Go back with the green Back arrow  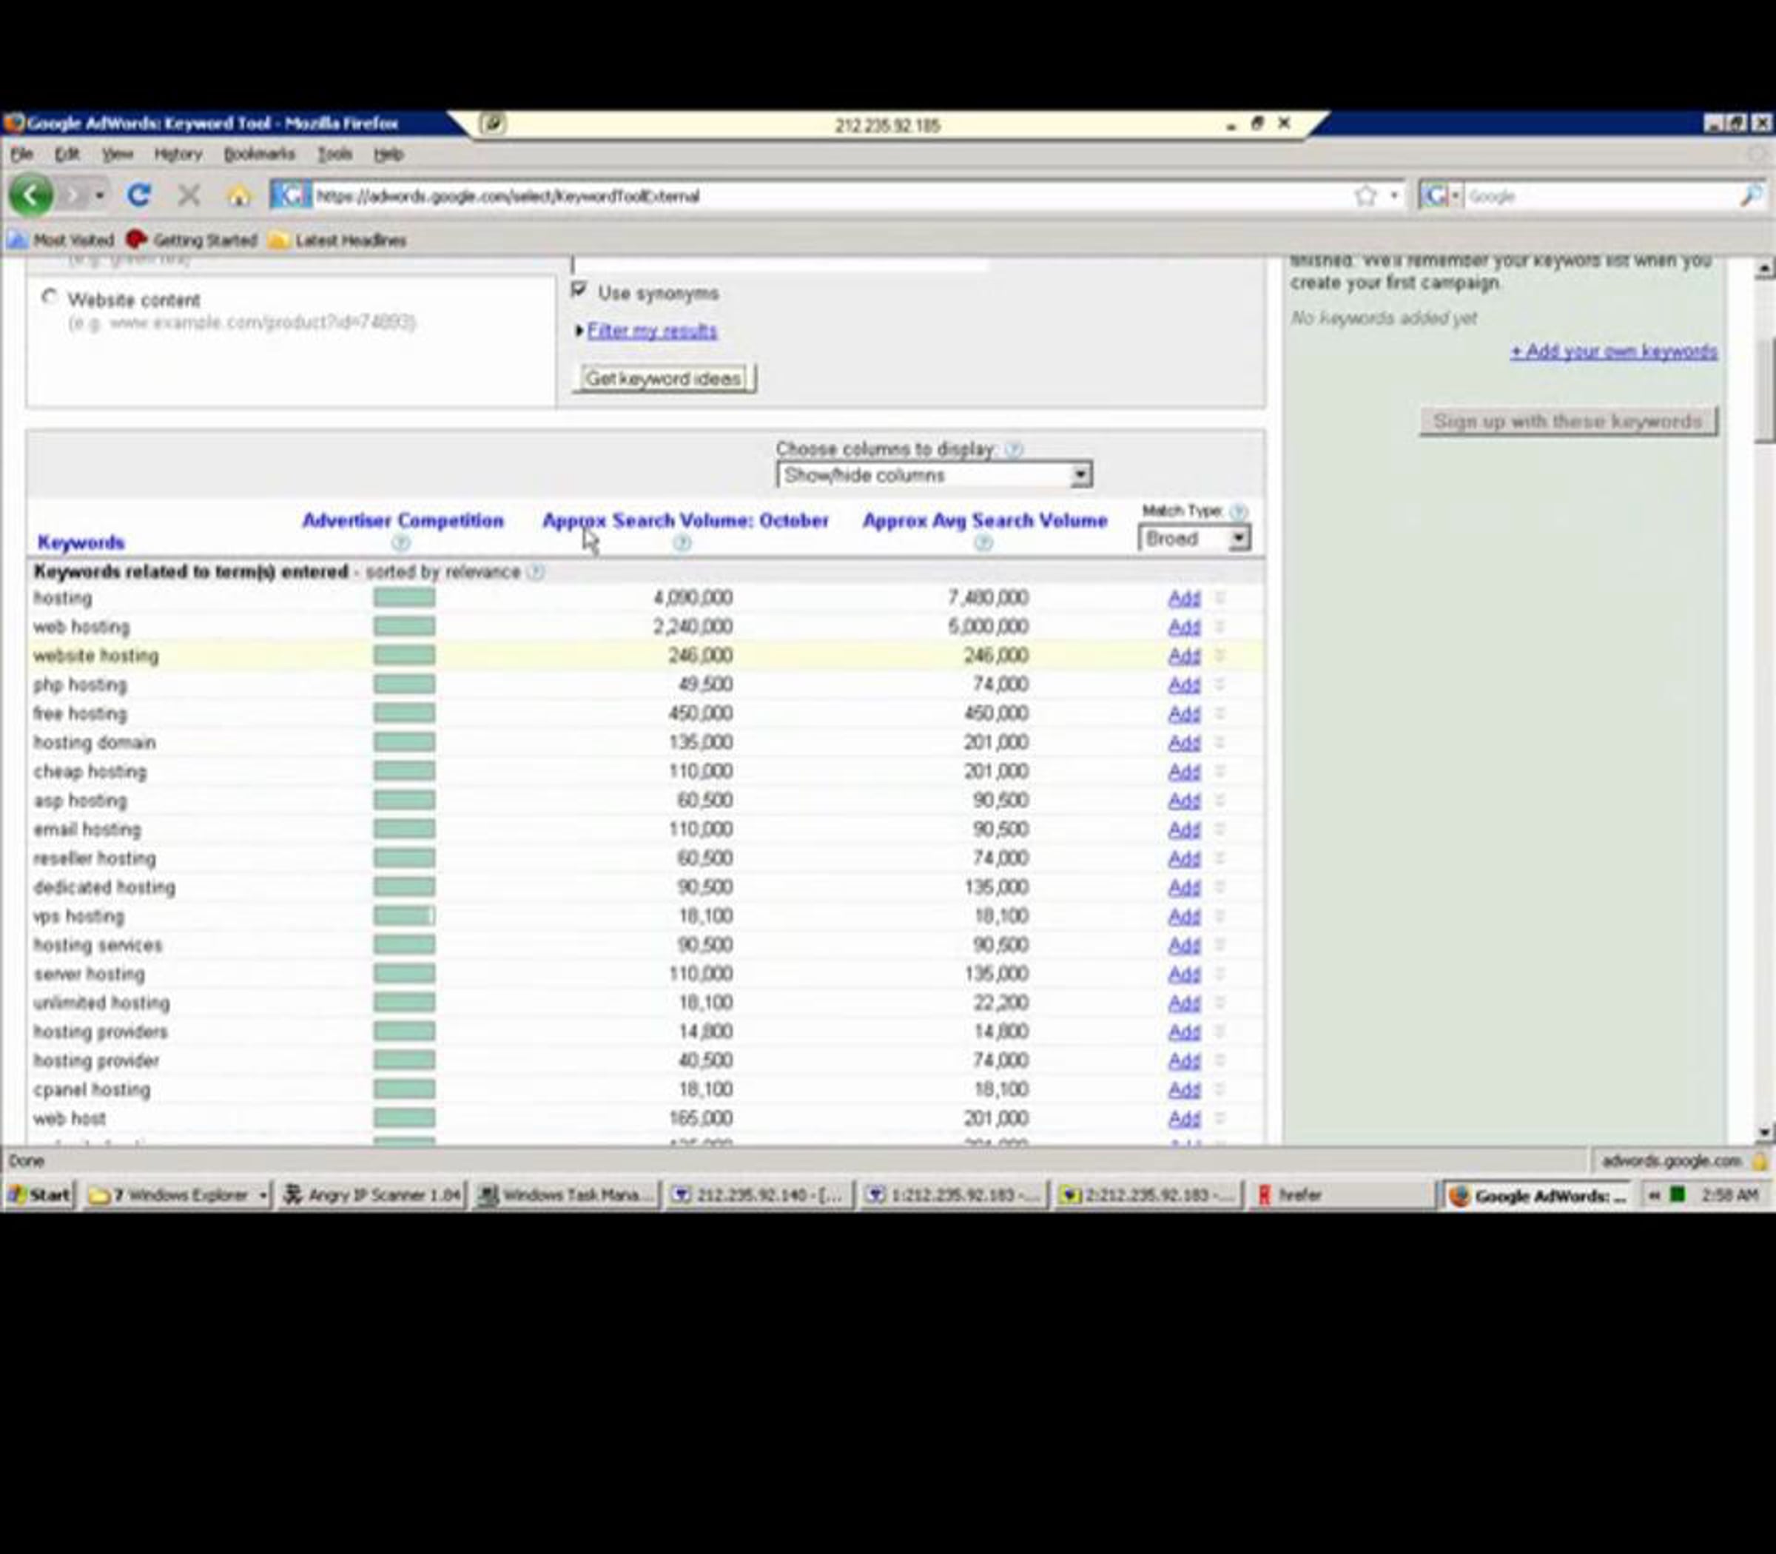point(31,195)
